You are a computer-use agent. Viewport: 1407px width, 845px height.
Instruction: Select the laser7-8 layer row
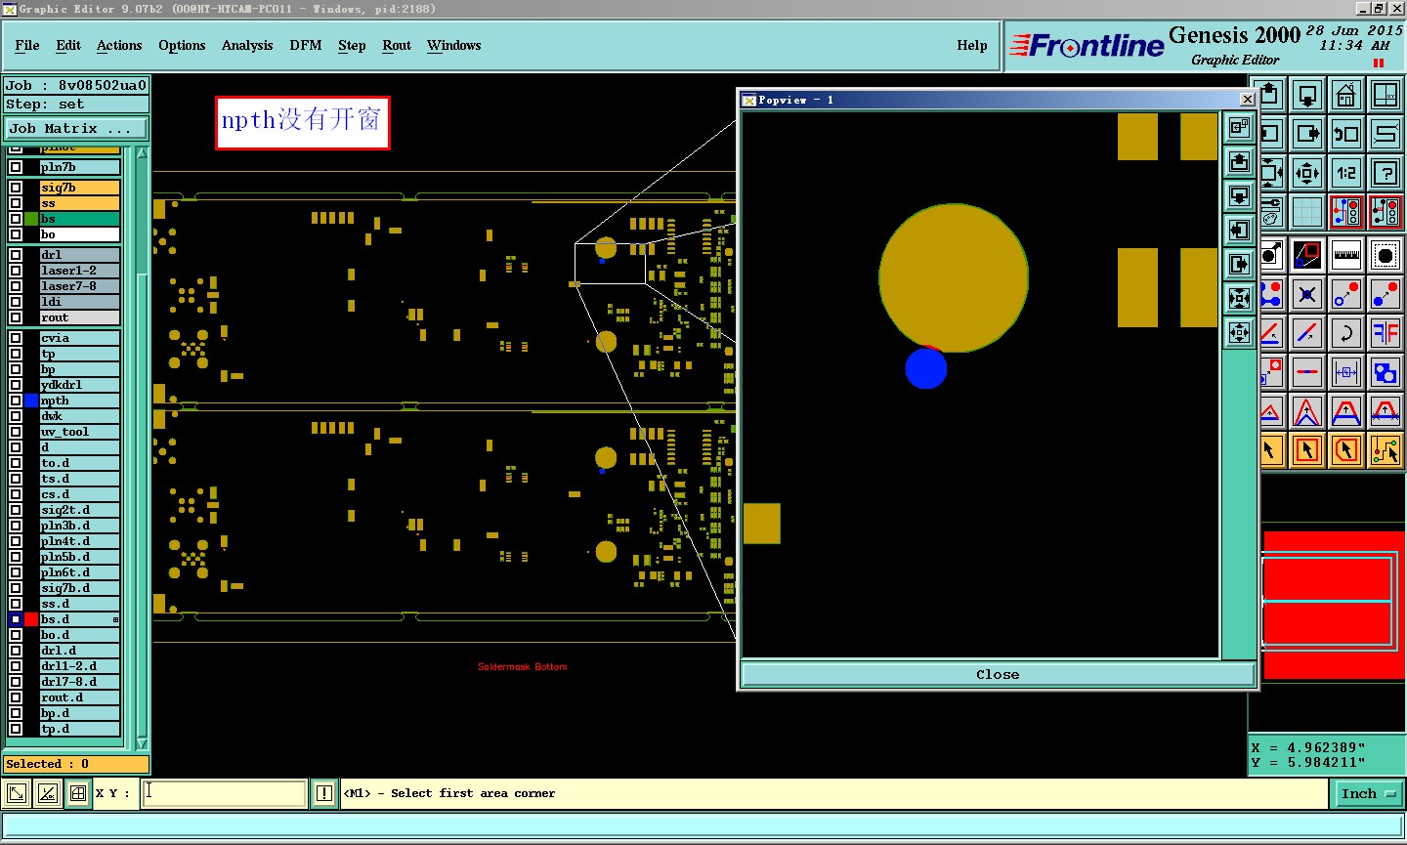pos(80,286)
